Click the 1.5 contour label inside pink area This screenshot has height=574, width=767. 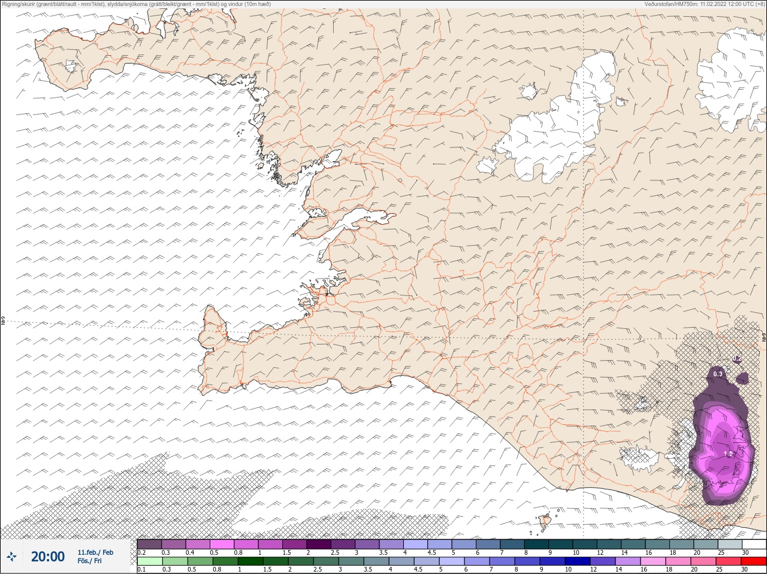coord(729,454)
